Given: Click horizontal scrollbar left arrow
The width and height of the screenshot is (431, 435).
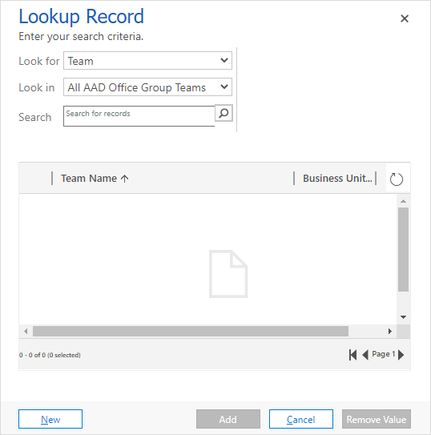Looking at the screenshot, I should click(26, 331).
